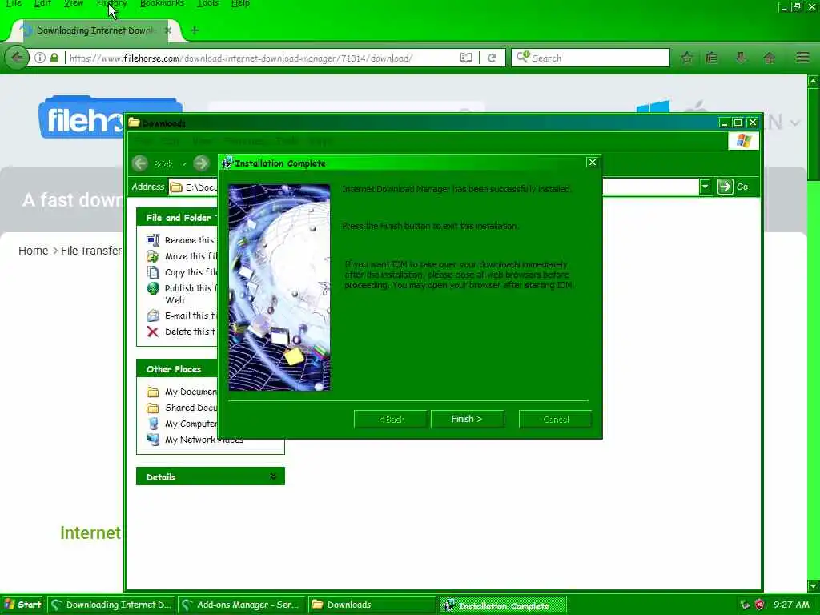Switch to Add-ons Manager taskbar item
The width and height of the screenshot is (820, 615).
[x=242, y=605]
